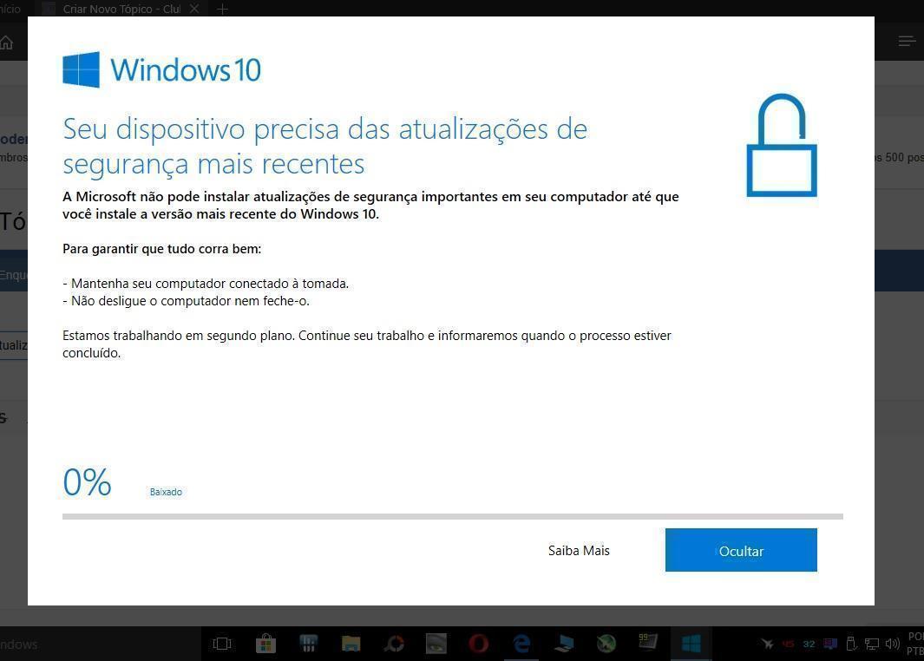Close the Criar Novo Tópico tab
The height and width of the screenshot is (661, 924).
pyautogui.click(x=193, y=9)
